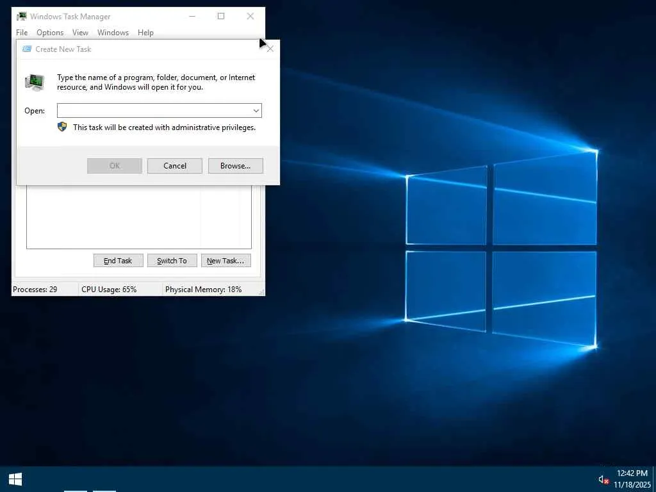Click the Browse... button
The image size is (656, 492).
click(236, 166)
